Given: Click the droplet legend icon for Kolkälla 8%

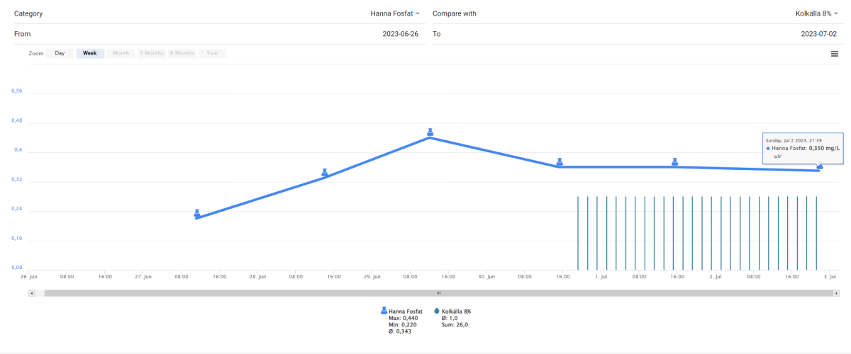Looking at the screenshot, I should pos(437,311).
